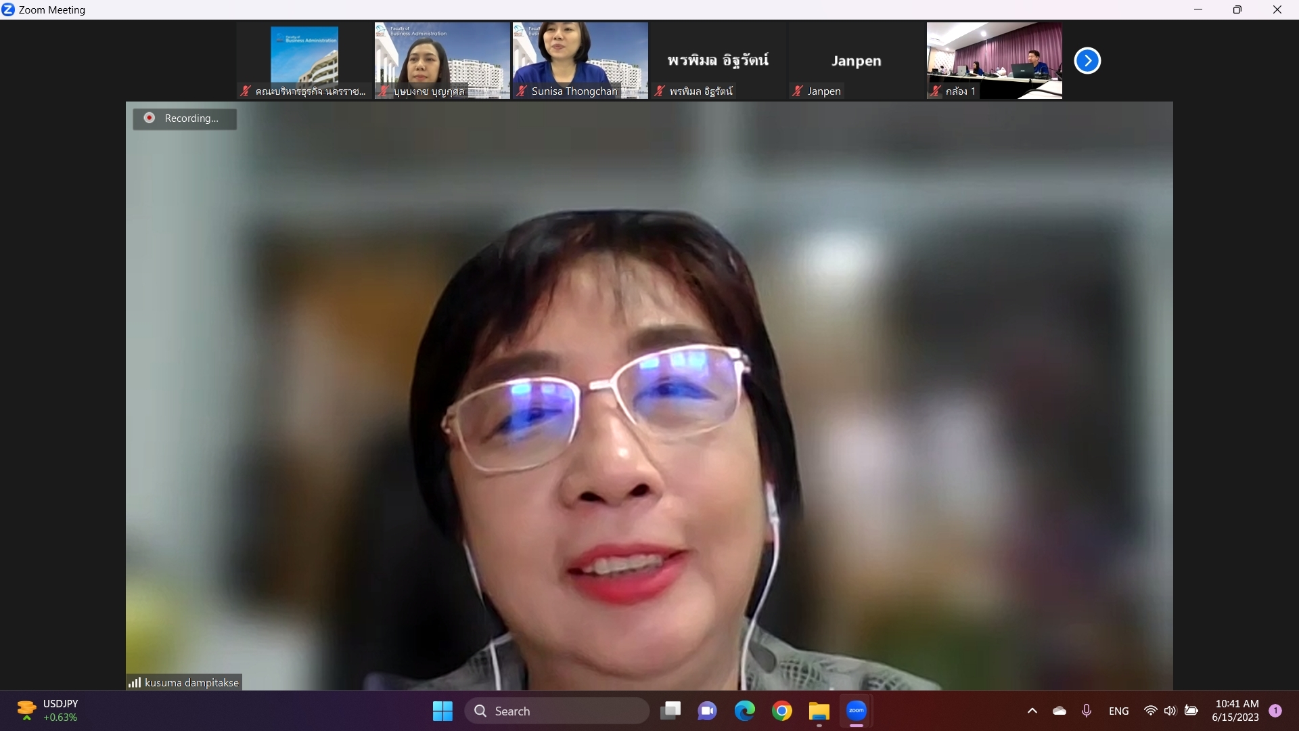The image size is (1299, 731).
Task: Minimize the Zoom Meeting window
Action: (x=1198, y=9)
